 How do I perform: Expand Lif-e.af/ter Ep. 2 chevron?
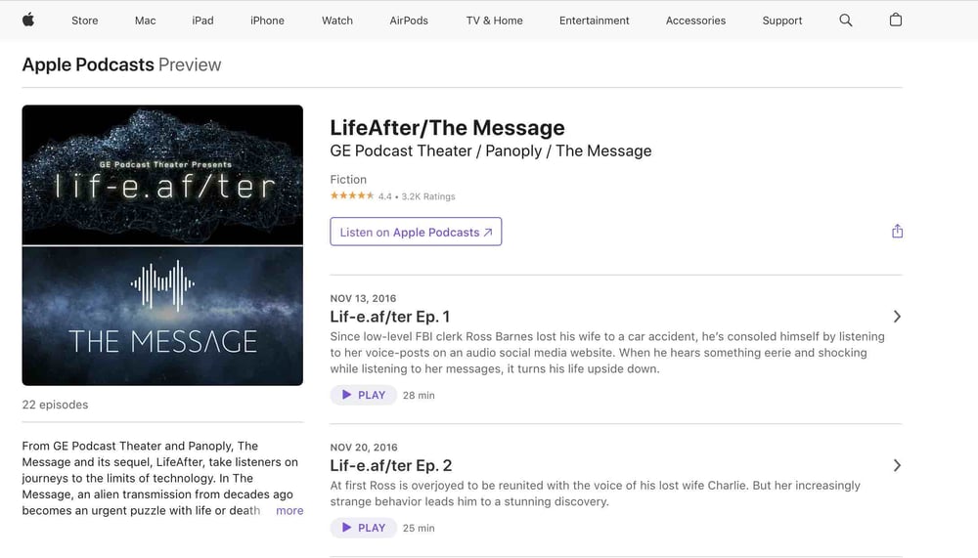click(897, 466)
